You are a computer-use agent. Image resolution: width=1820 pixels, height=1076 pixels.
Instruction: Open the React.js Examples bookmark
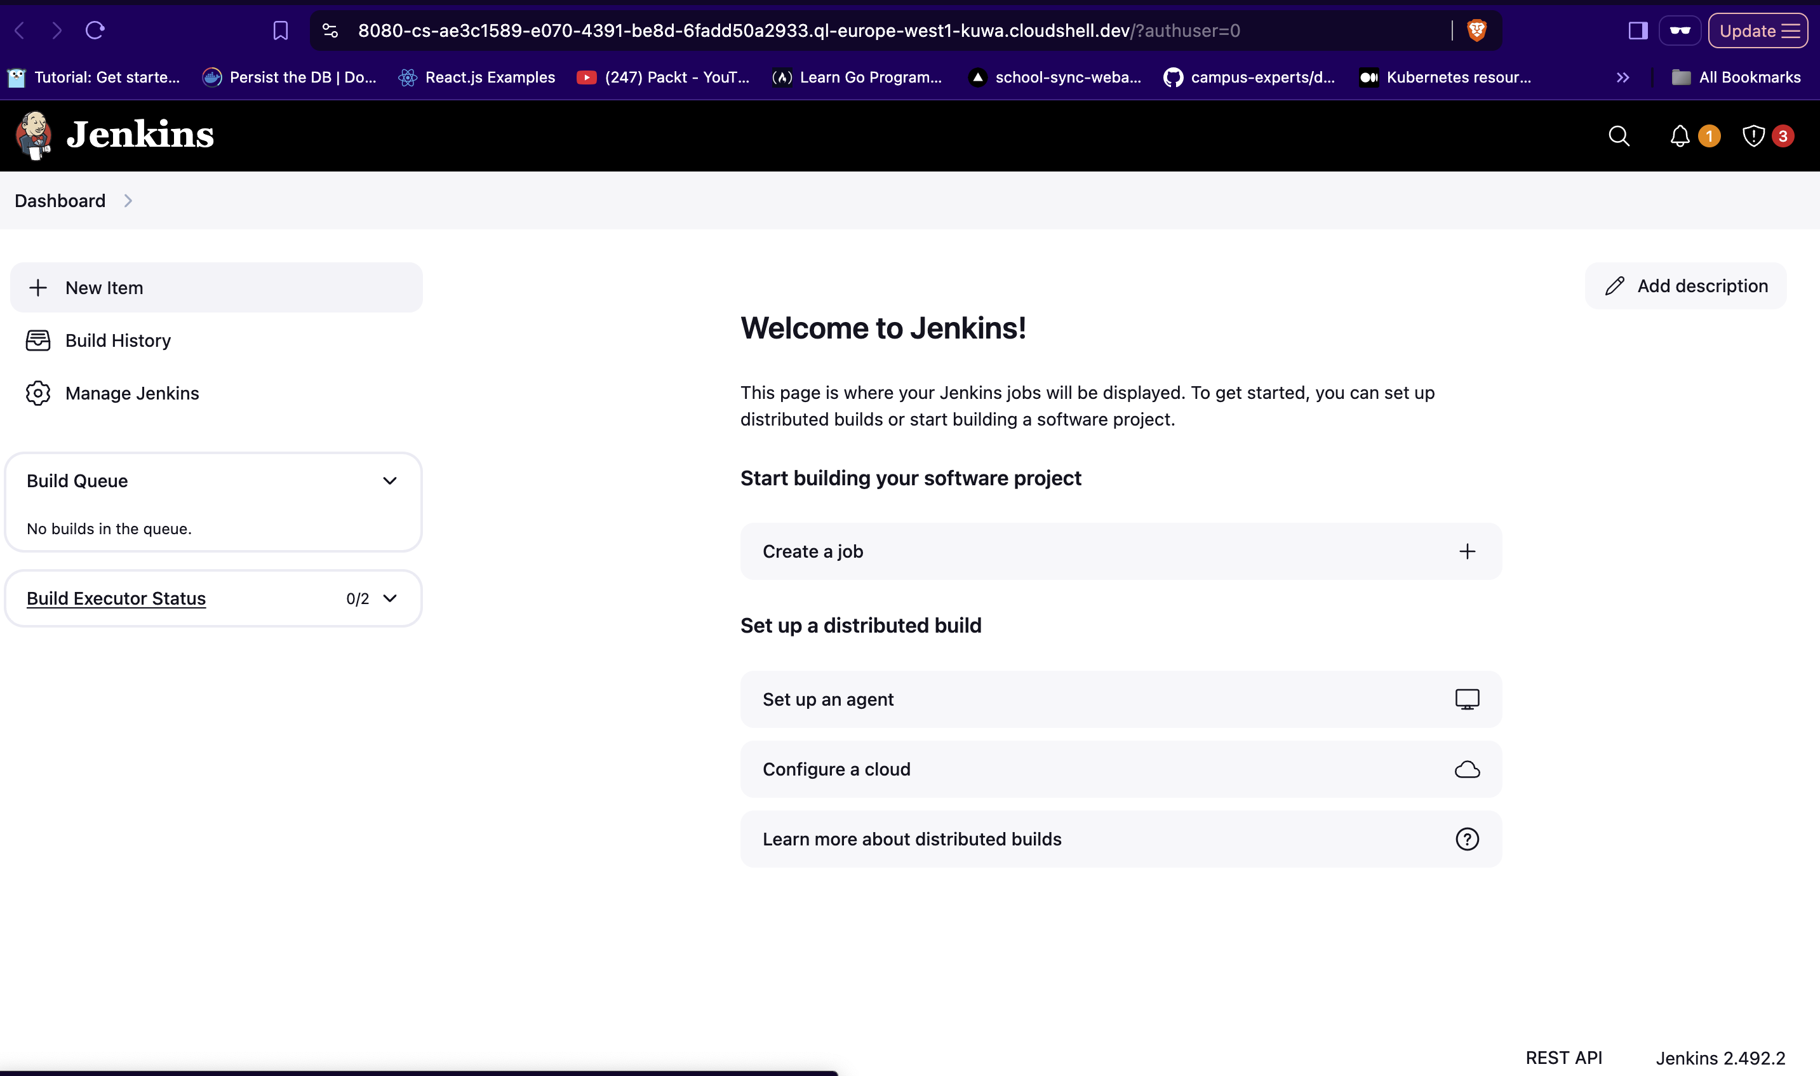(477, 77)
